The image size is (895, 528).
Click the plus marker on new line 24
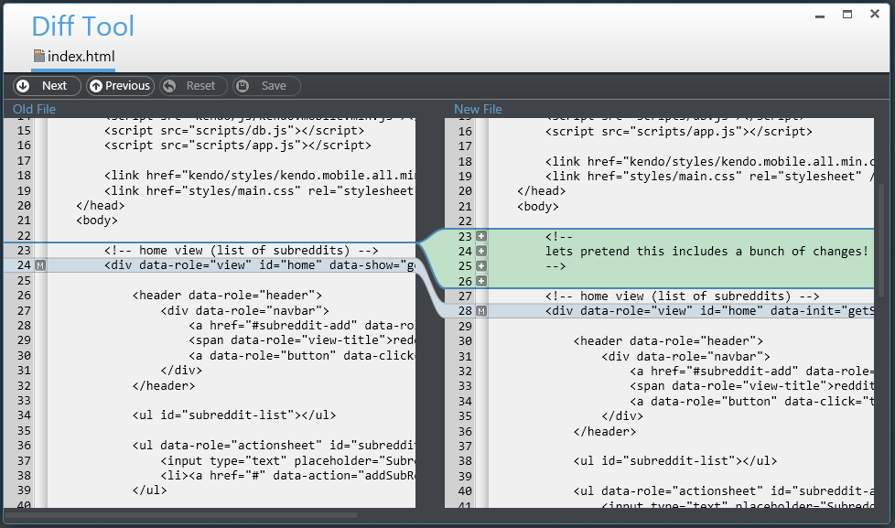point(481,251)
